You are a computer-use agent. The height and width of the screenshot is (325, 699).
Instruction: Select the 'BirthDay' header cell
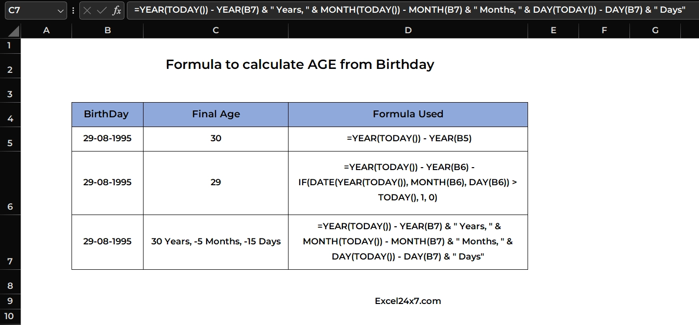107,114
